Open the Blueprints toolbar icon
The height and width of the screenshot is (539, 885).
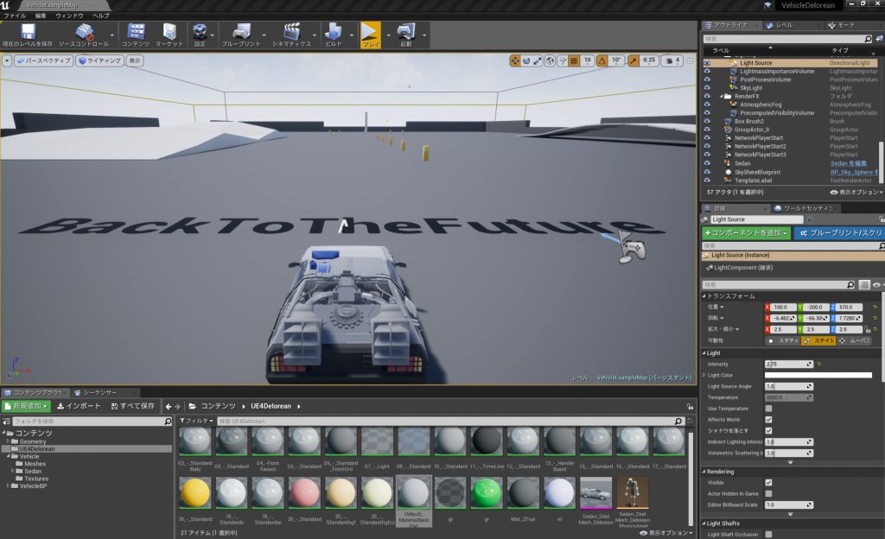pyautogui.click(x=241, y=35)
